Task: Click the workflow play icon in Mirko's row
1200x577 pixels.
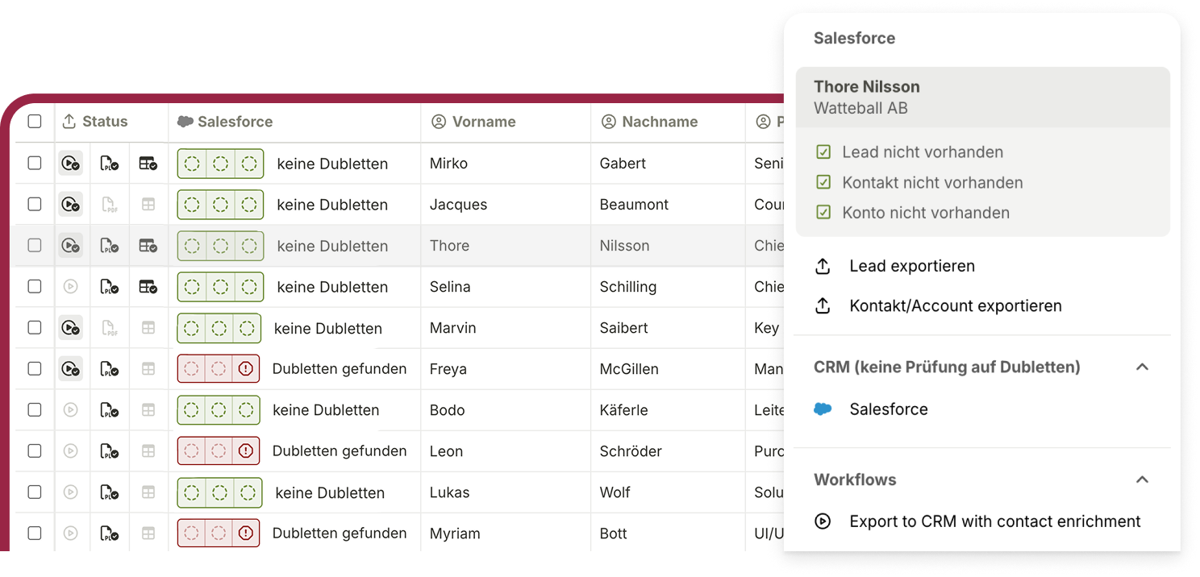Action: click(70, 164)
